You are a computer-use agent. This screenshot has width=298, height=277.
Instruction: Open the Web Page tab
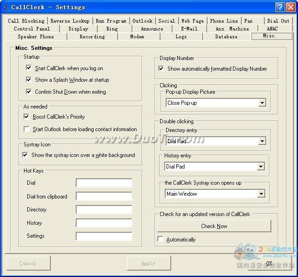[192, 21]
